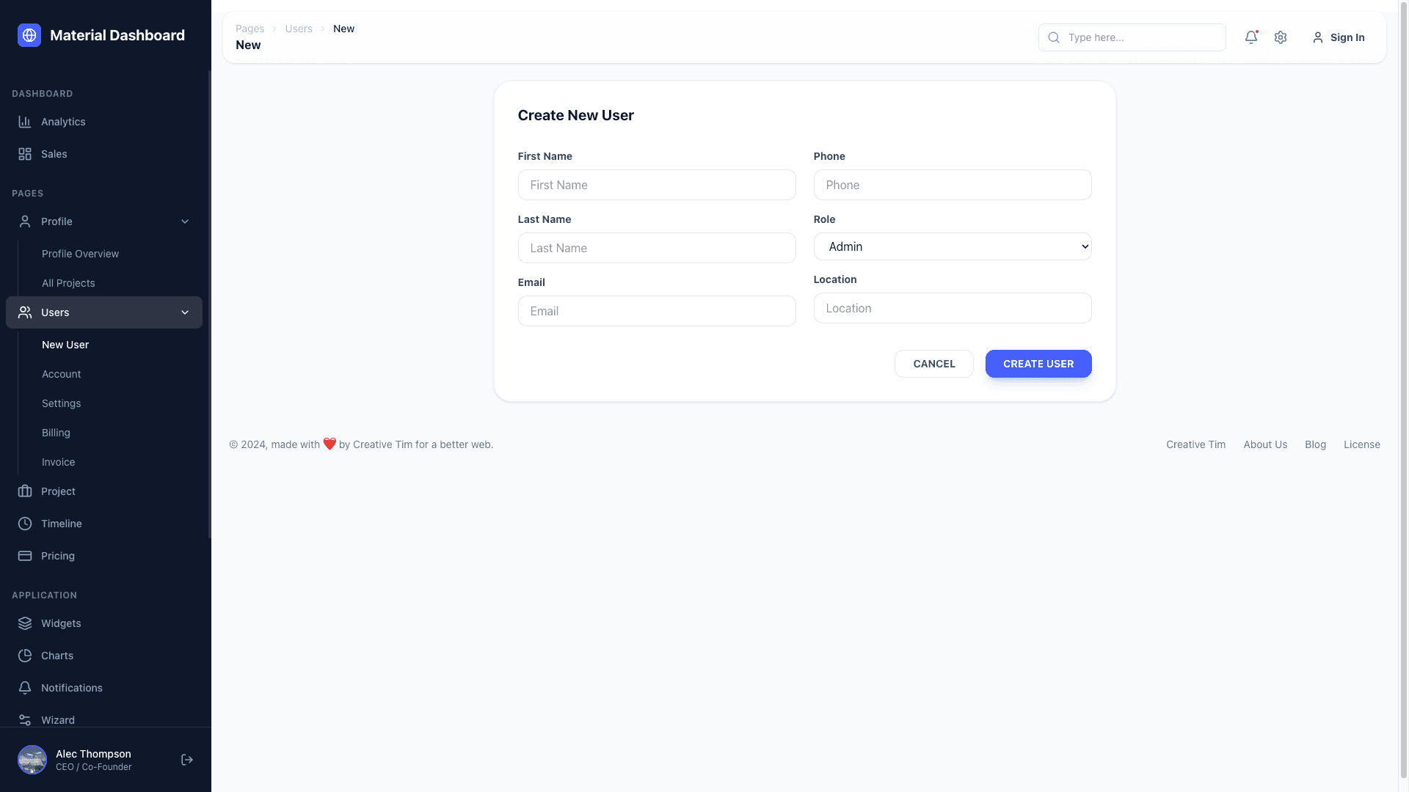Select the Timeline clock icon
The height and width of the screenshot is (792, 1409).
pyautogui.click(x=25, y=524)
